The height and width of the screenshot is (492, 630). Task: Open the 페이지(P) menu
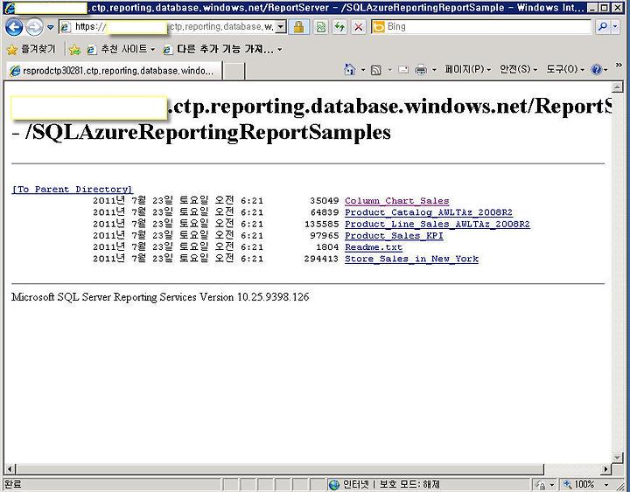pos(467,69)
